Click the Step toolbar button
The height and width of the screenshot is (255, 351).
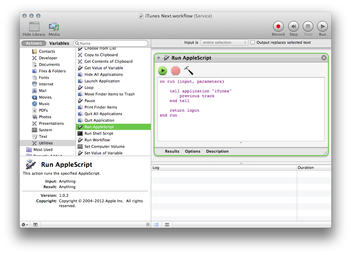[x=293, y=27]
